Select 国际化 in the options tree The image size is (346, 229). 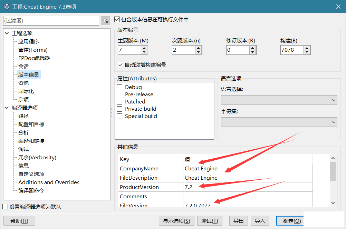click(x=26, y=91)
